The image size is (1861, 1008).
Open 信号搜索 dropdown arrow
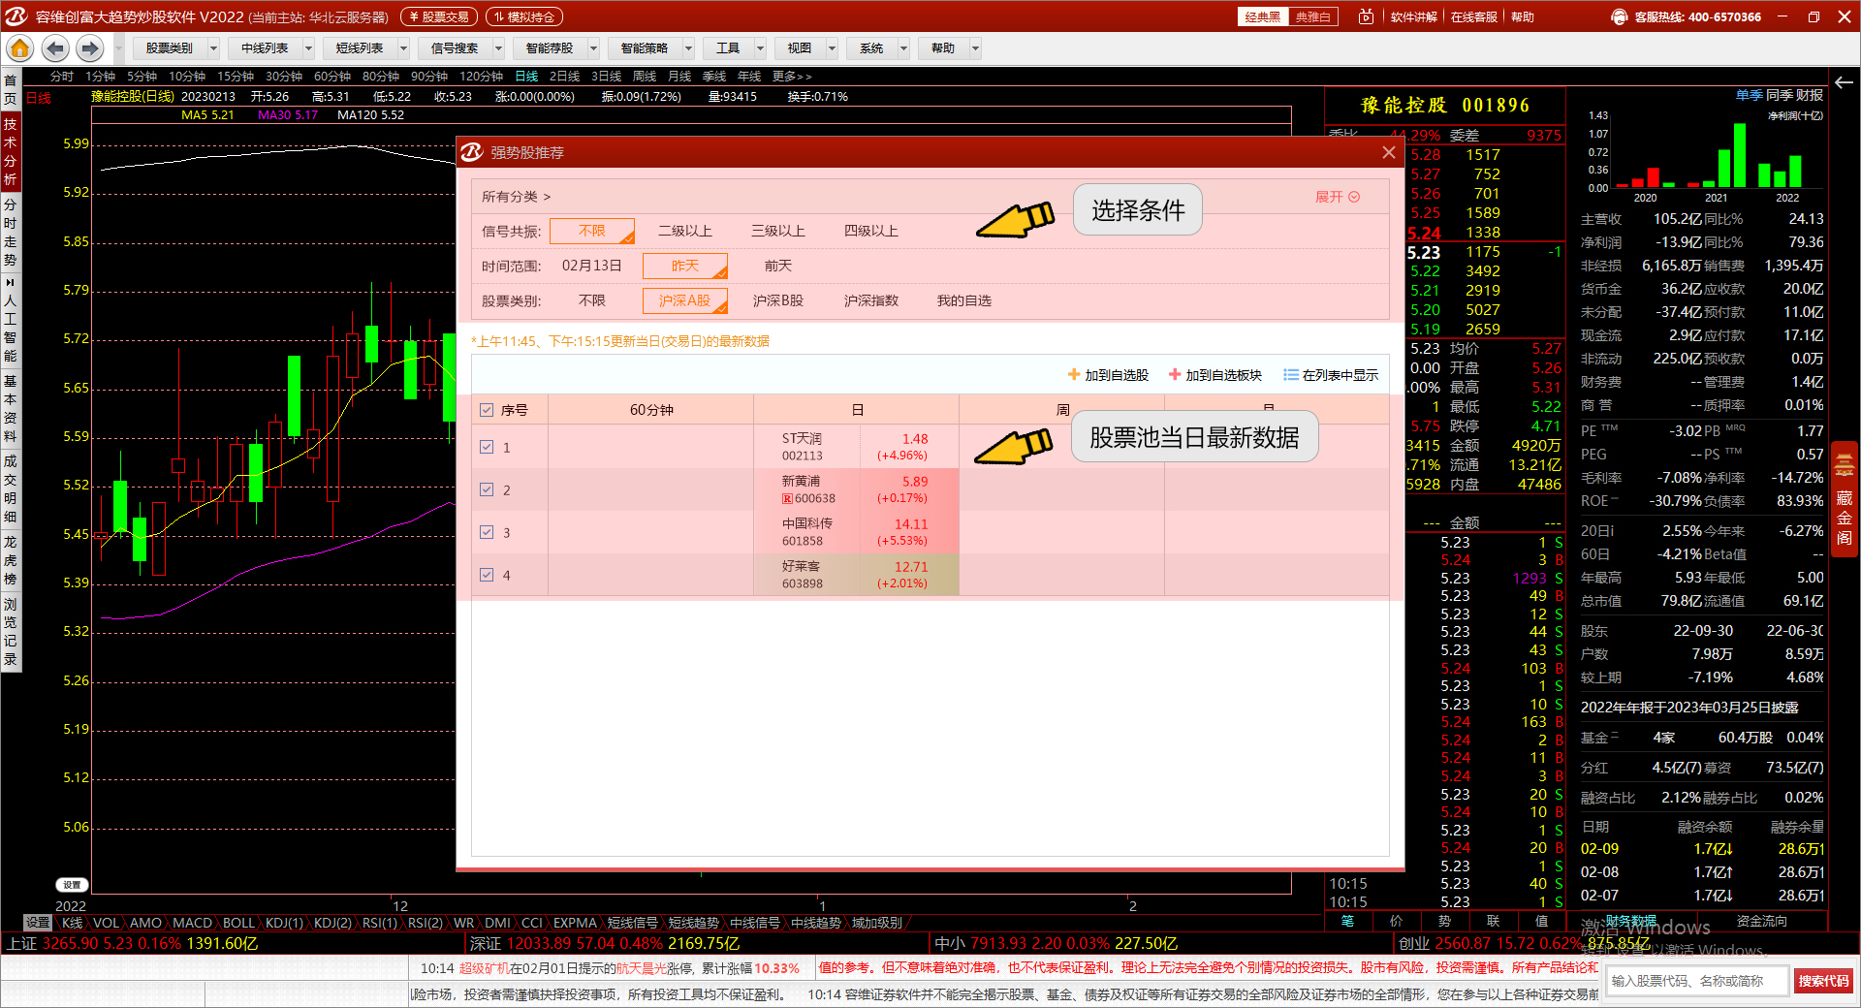click(499, 48)
